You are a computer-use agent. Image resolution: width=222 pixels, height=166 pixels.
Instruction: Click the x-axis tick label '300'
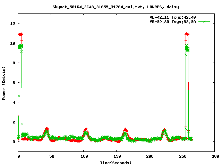pos(215,156)
